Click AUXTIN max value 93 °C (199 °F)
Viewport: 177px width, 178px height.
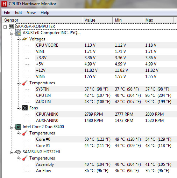pos(158,102)
